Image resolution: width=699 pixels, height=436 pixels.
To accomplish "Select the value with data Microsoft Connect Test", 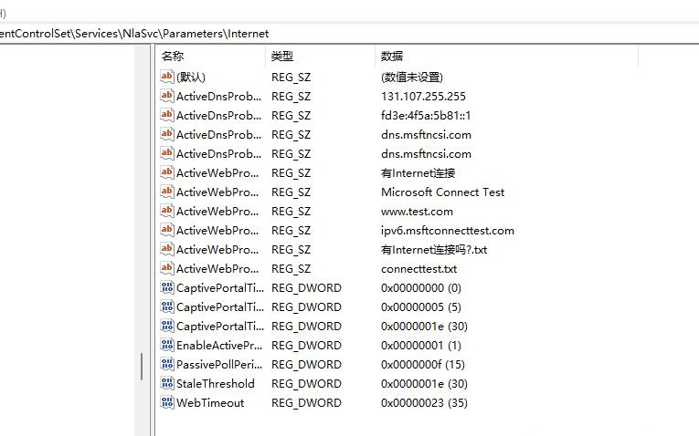I will pyautogui.click(x=442, y=192).
